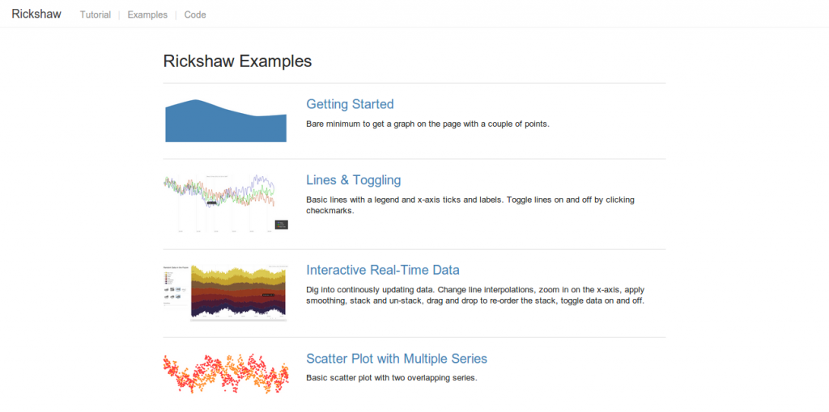Open the Code navigation link
This screenshot has width=829, height=412.
click(195, 15)
